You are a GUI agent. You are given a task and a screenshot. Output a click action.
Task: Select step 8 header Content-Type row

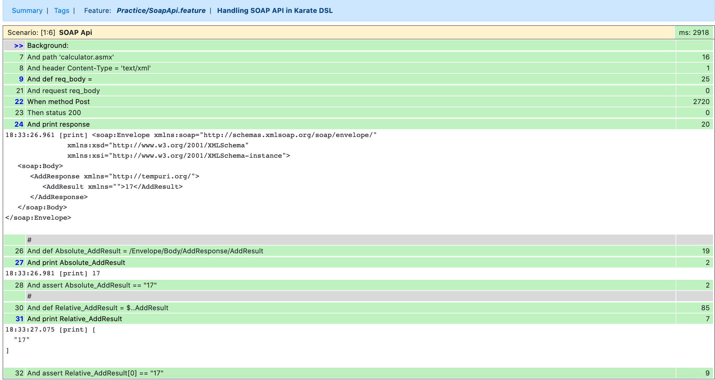click(89, 68)
